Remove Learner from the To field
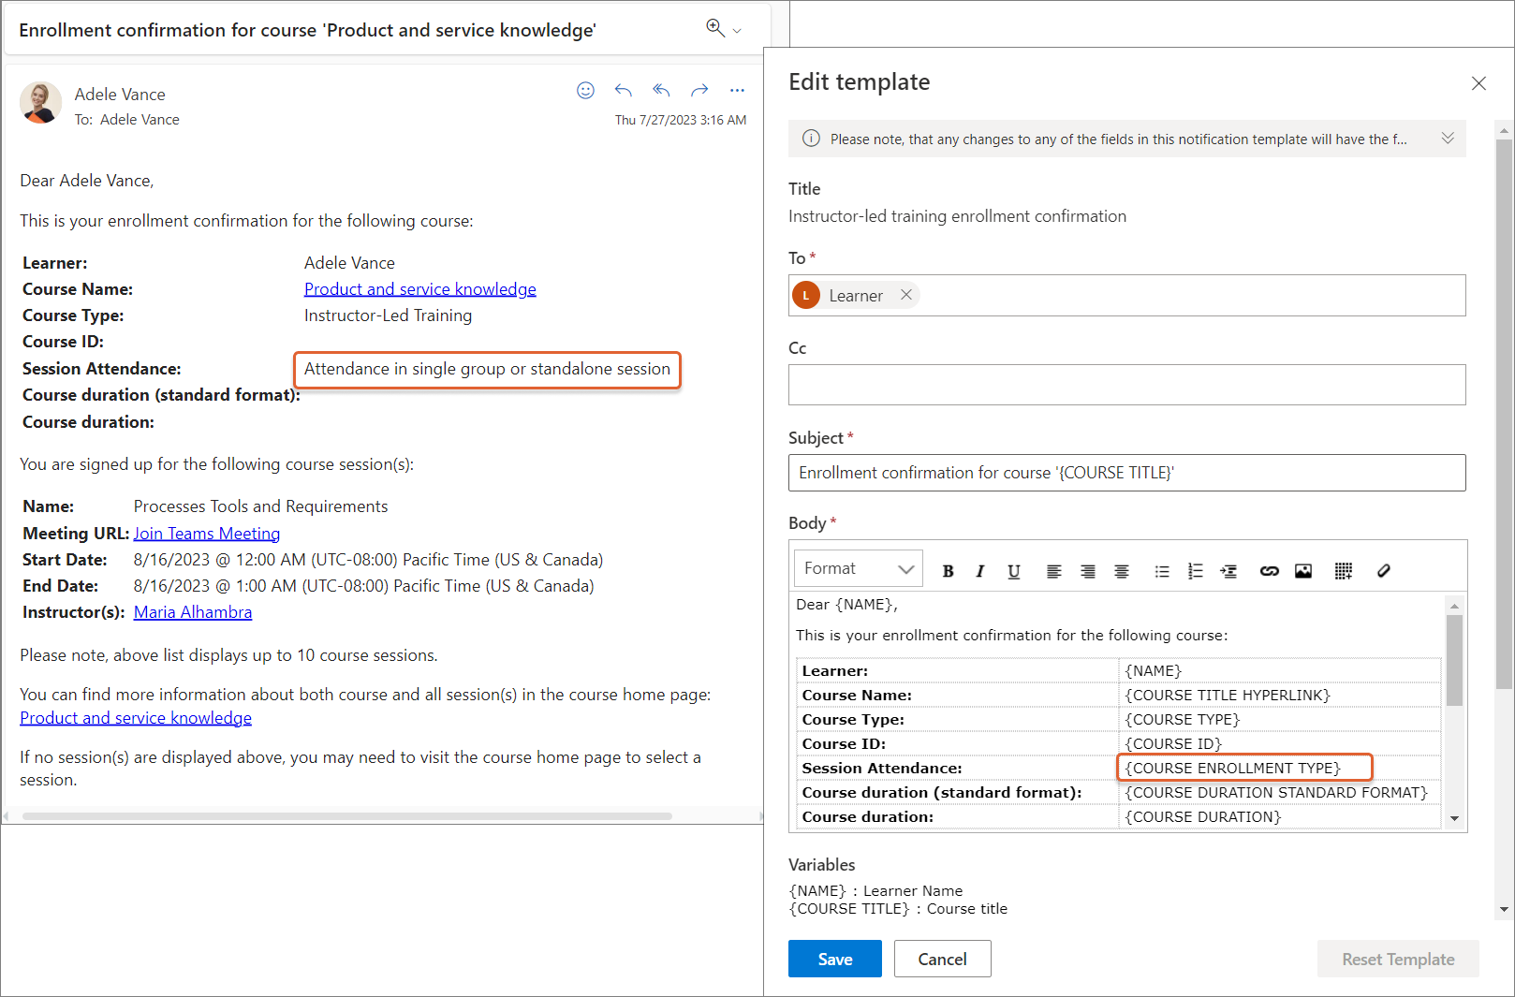1515x997 pixels. coord(905,295)
